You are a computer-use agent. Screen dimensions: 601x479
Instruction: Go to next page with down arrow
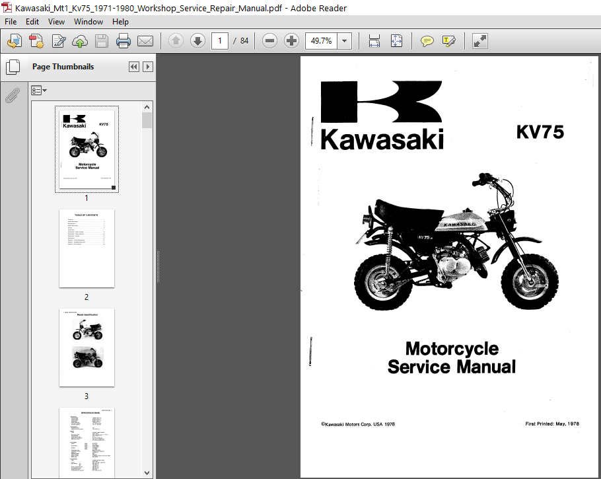(197, 41)
